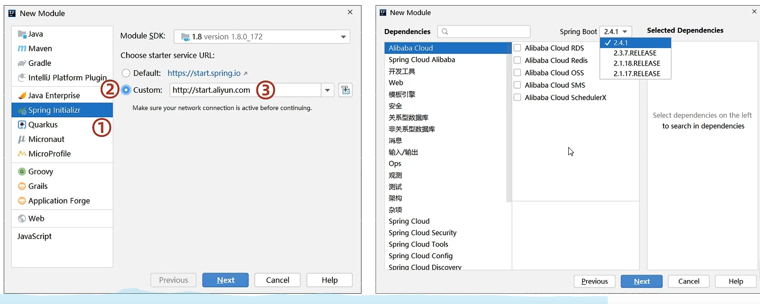Click Help in right dependencies dialog
The width and height of the screenshot is (760, 304).
[x=736, y=282]
